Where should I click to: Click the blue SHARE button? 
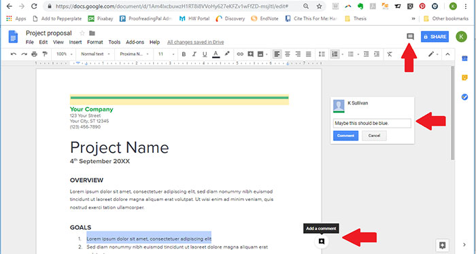click(x=435, y=37)
